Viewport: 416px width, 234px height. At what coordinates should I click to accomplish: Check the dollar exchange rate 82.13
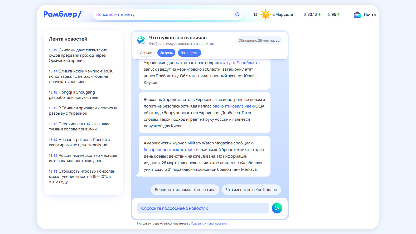312,14
